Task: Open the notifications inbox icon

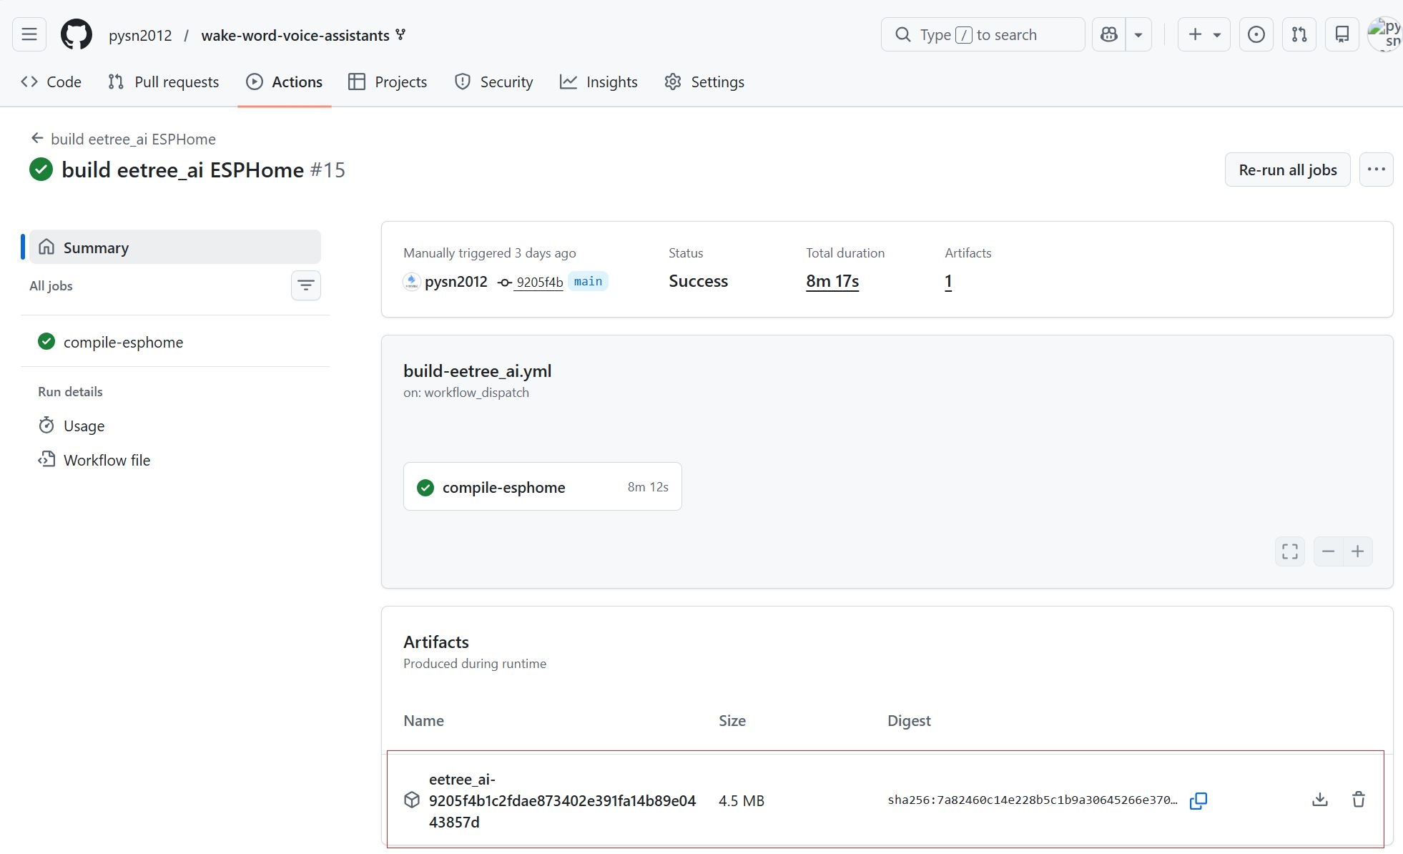Action: click(1342, 34)
